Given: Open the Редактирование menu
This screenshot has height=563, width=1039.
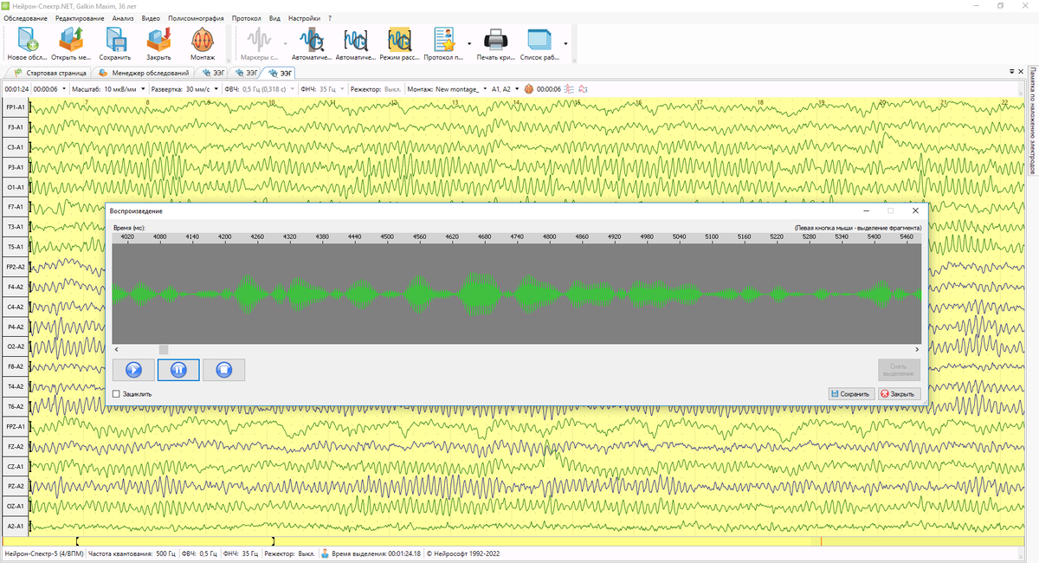Looking at the screenshot, I should coord(79,18).
